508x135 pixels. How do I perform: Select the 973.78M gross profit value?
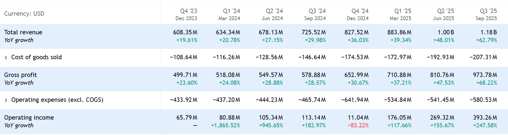[485, 75]
